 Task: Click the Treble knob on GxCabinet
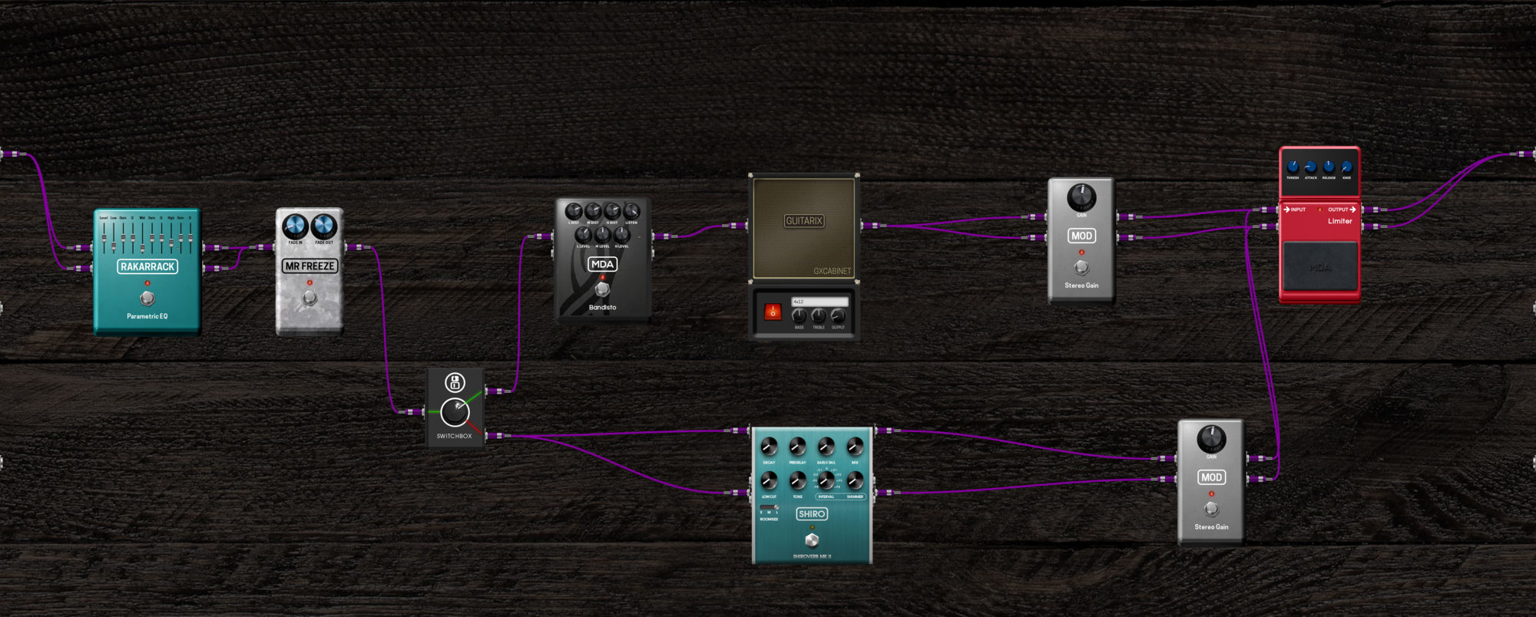(x=819, y=315)
